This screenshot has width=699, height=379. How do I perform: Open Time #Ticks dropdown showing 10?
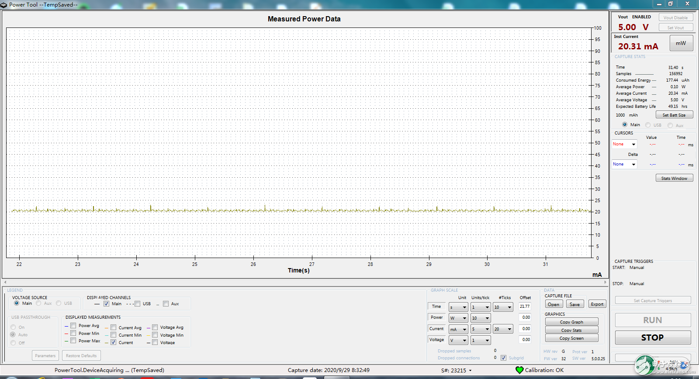click(x=503, y=307)
